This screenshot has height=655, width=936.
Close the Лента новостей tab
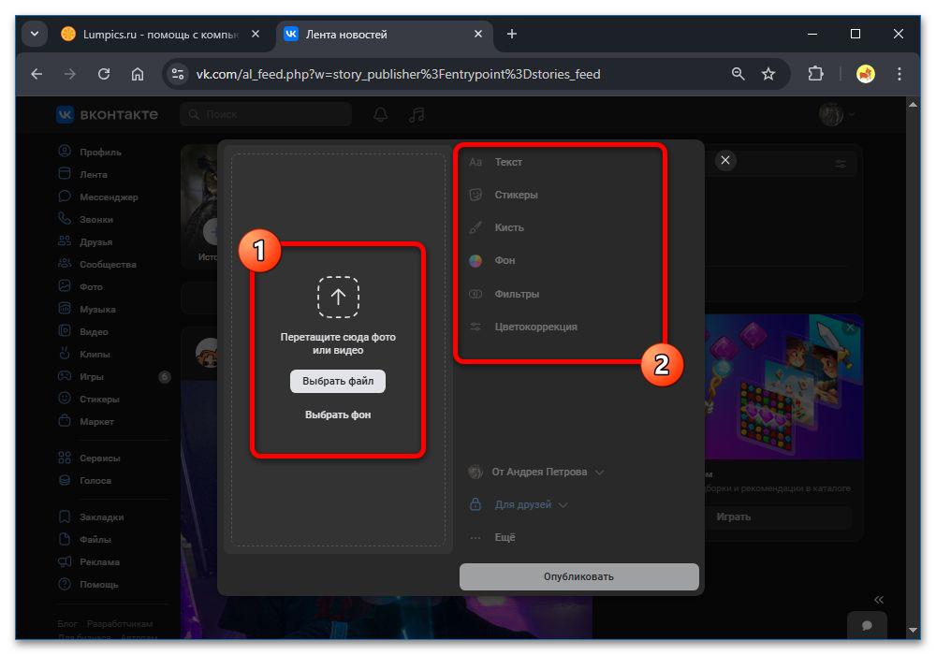tap(478, 34)
